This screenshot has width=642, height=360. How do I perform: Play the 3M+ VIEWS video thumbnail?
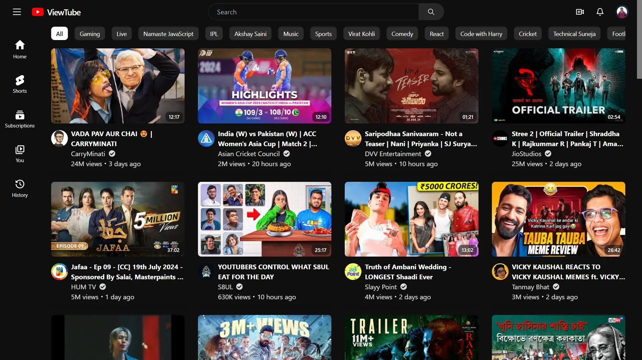coord(264,337)
